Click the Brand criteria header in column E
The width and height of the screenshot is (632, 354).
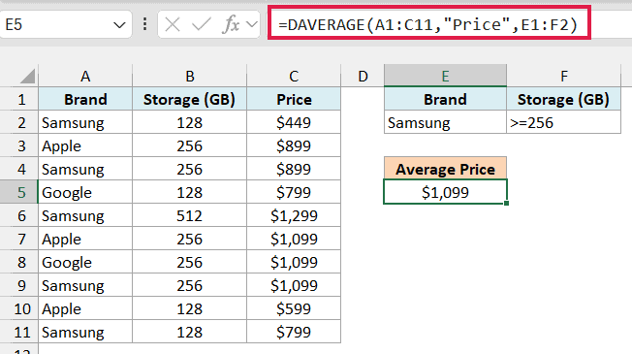click(445, 99)
